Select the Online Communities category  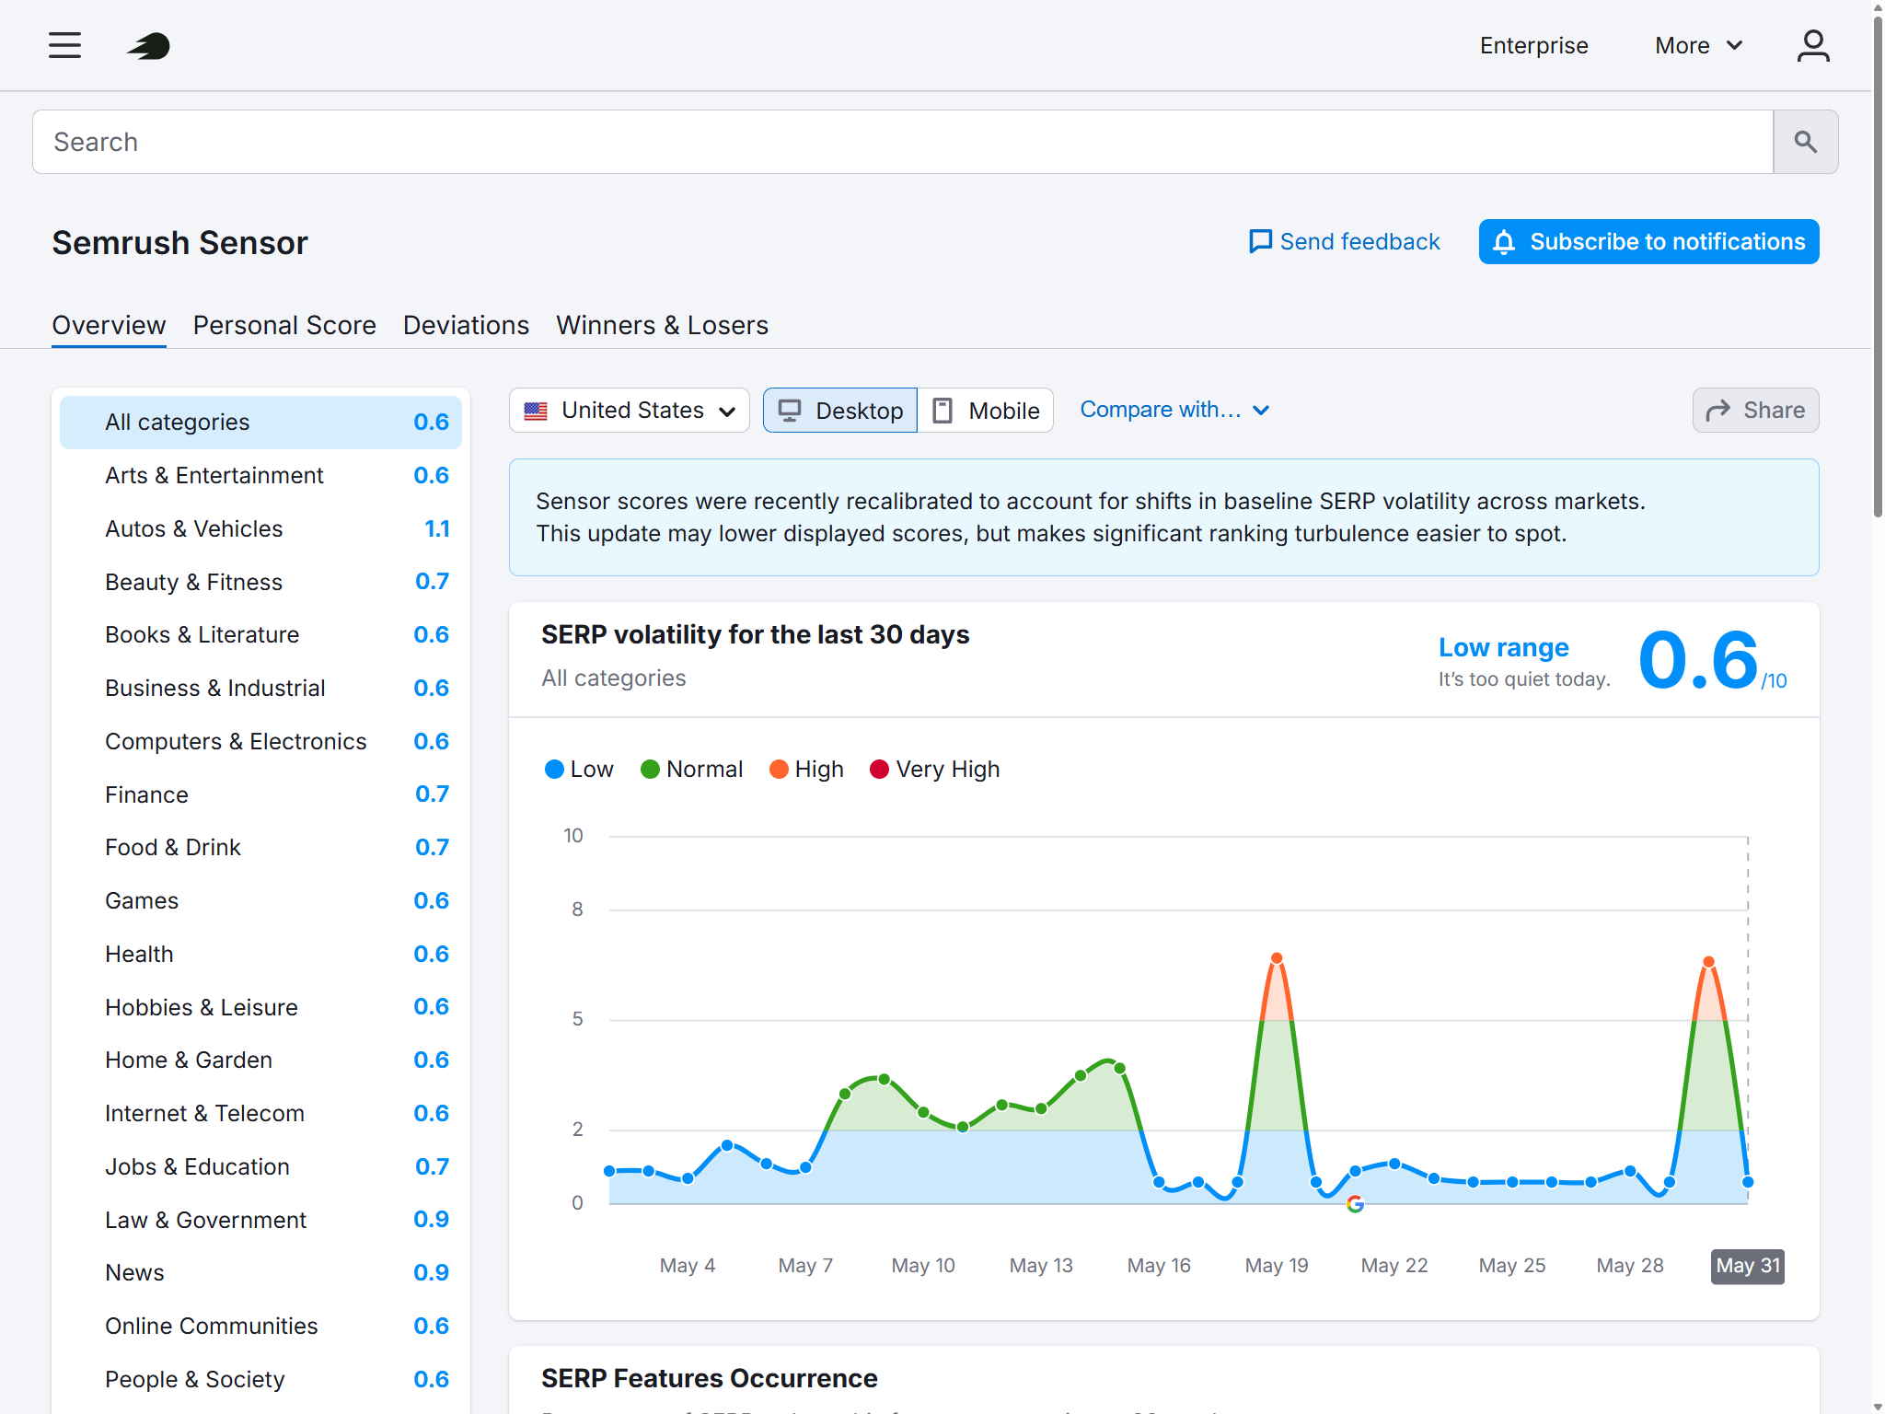(260, 1326)
